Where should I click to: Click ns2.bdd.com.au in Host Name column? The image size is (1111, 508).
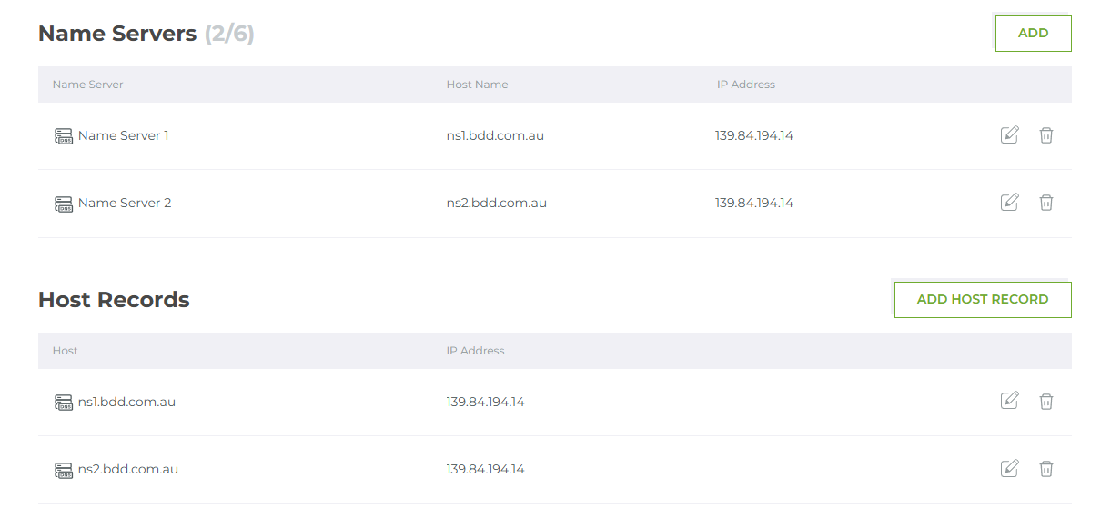[496, 203]
